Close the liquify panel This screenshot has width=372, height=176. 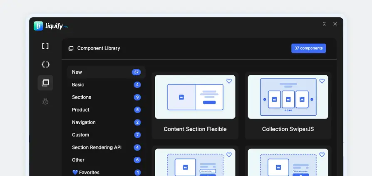tap(335, 24)
